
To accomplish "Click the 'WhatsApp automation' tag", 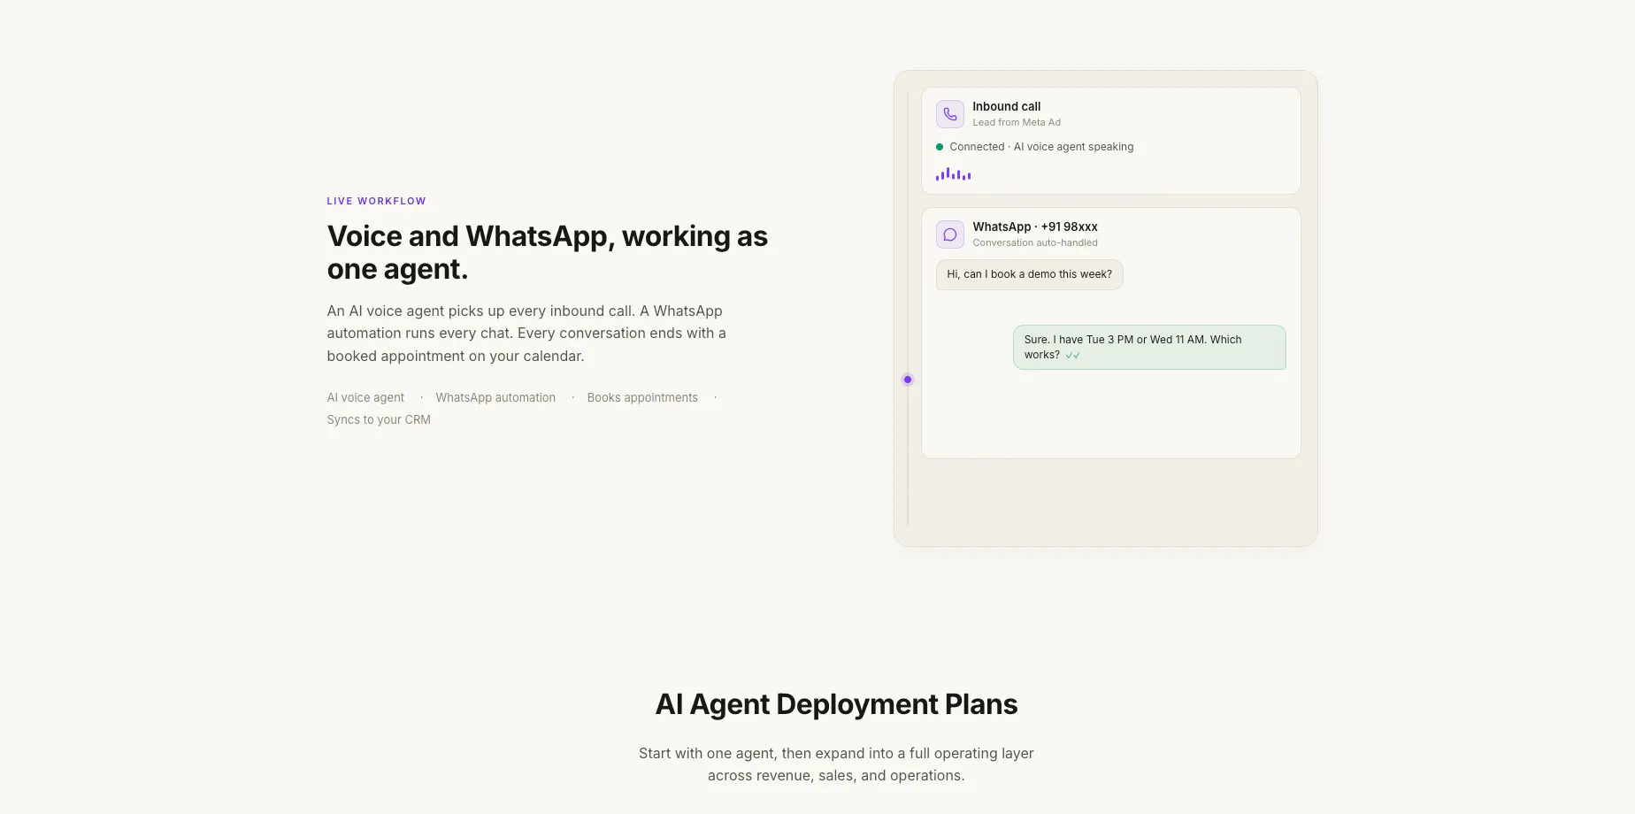I will coord(495,398).
